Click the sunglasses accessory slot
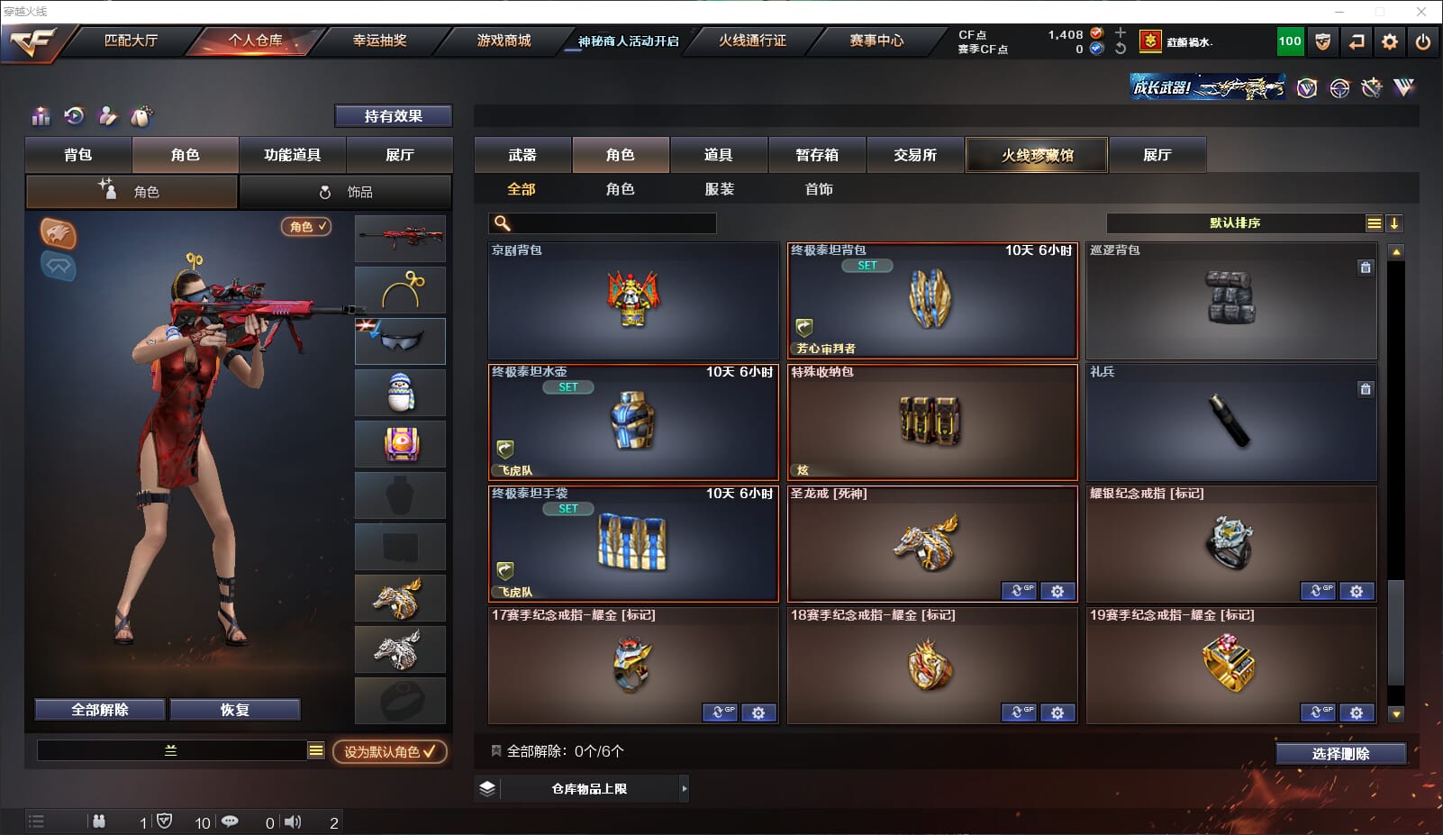The image size is (1443, 835). click(401, 340)
